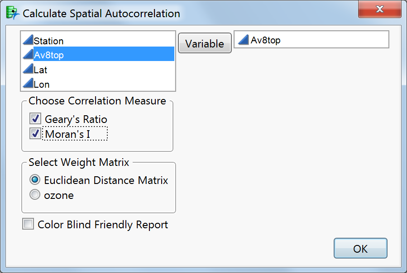Click empty space in the Variable box
Screen dimensions: 407x273
pos(340,39)
